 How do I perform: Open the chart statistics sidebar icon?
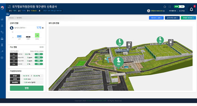[2, 19]
